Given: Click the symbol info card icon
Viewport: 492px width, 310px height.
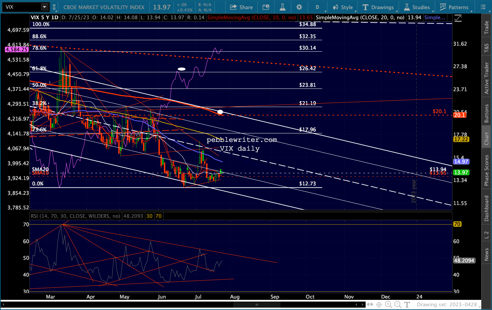Looking at the screenshot, I should click(x=266, y=7).
